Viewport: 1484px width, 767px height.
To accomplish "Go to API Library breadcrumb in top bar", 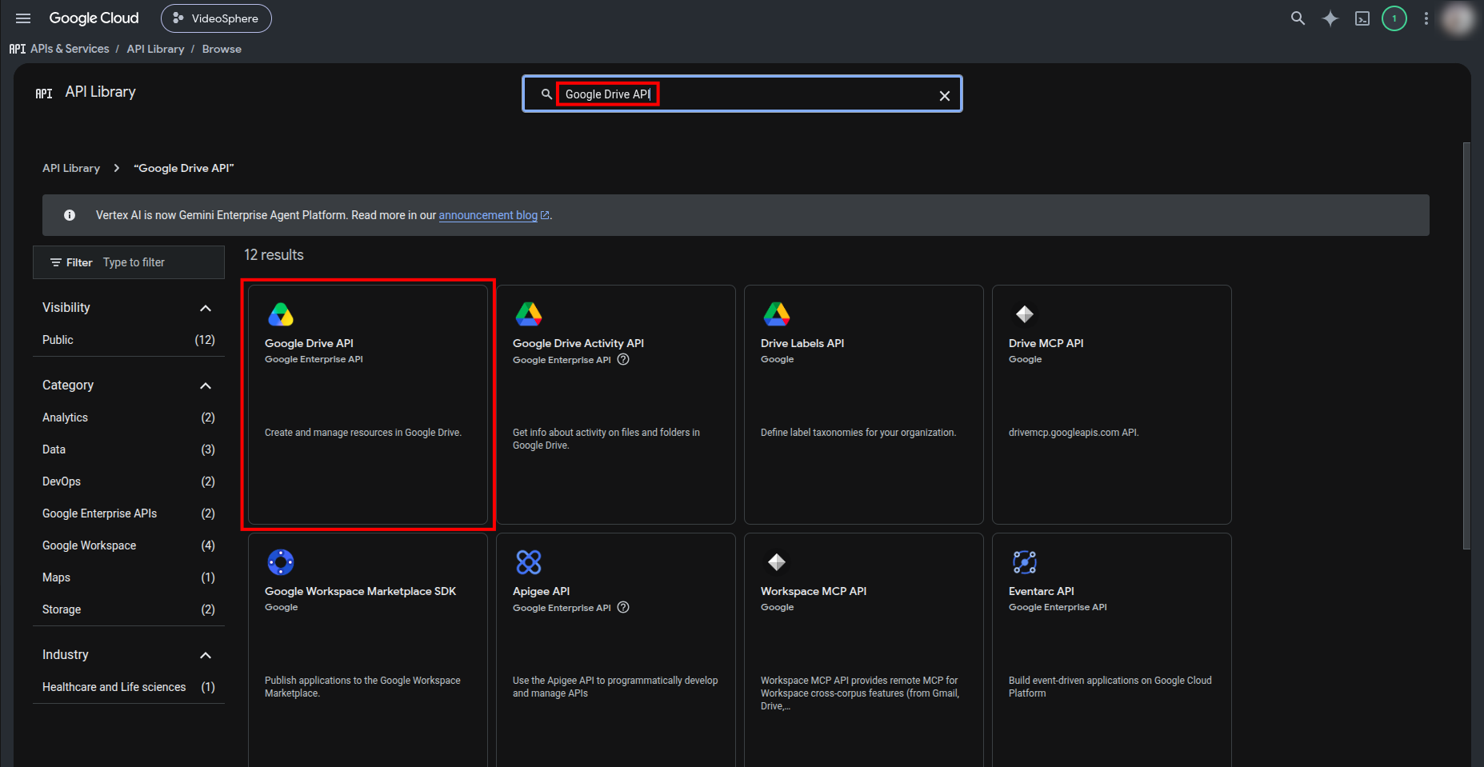I will [155, 49].
